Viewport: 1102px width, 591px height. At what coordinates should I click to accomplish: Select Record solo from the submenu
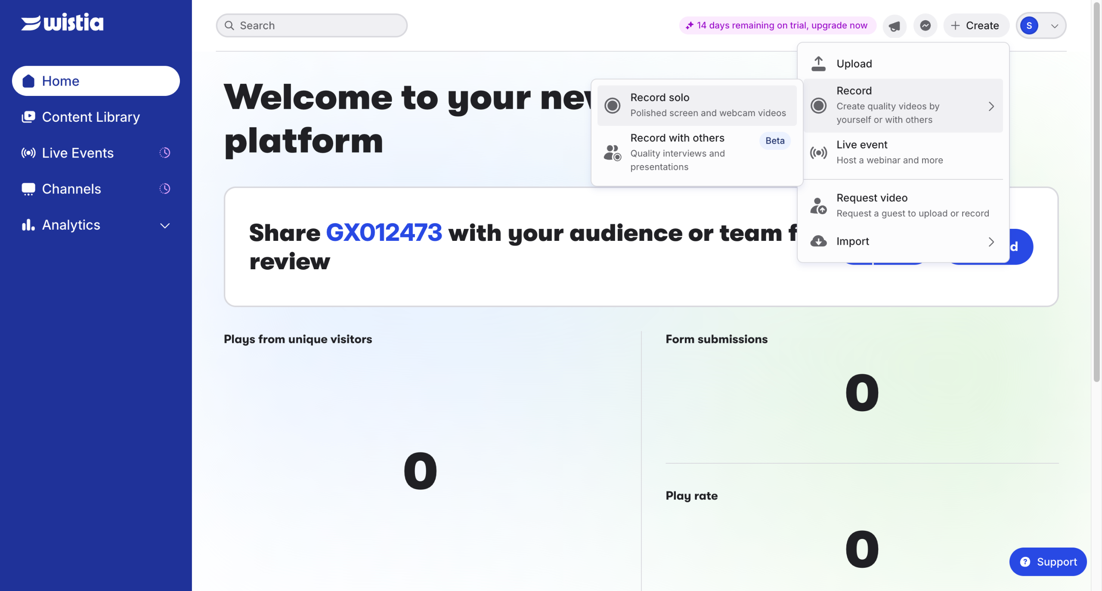(x=697, y=105)
